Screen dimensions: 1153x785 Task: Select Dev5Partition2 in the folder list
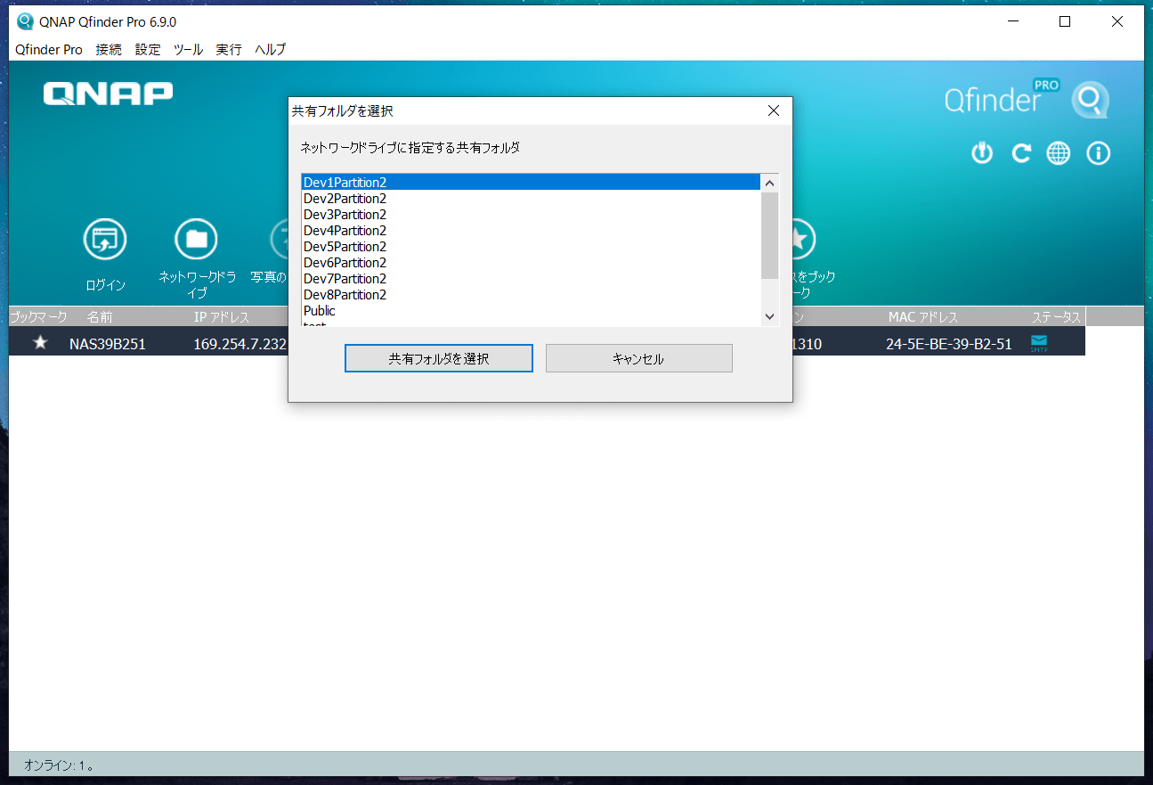tap(531, 246)
